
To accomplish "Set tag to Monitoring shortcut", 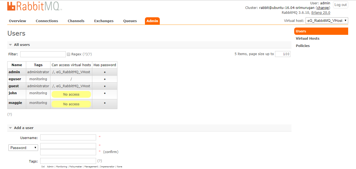I will pyautogui.click(x=62, y=167).
